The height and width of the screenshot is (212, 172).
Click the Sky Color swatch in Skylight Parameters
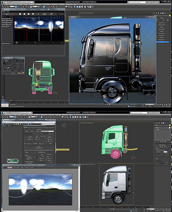165,152
